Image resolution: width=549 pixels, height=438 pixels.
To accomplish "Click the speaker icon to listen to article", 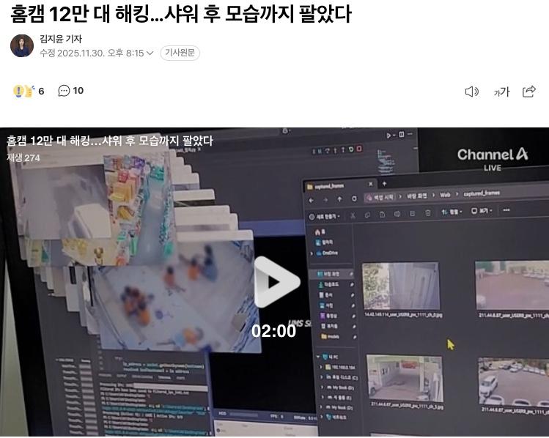I will [x=471, y=92].
